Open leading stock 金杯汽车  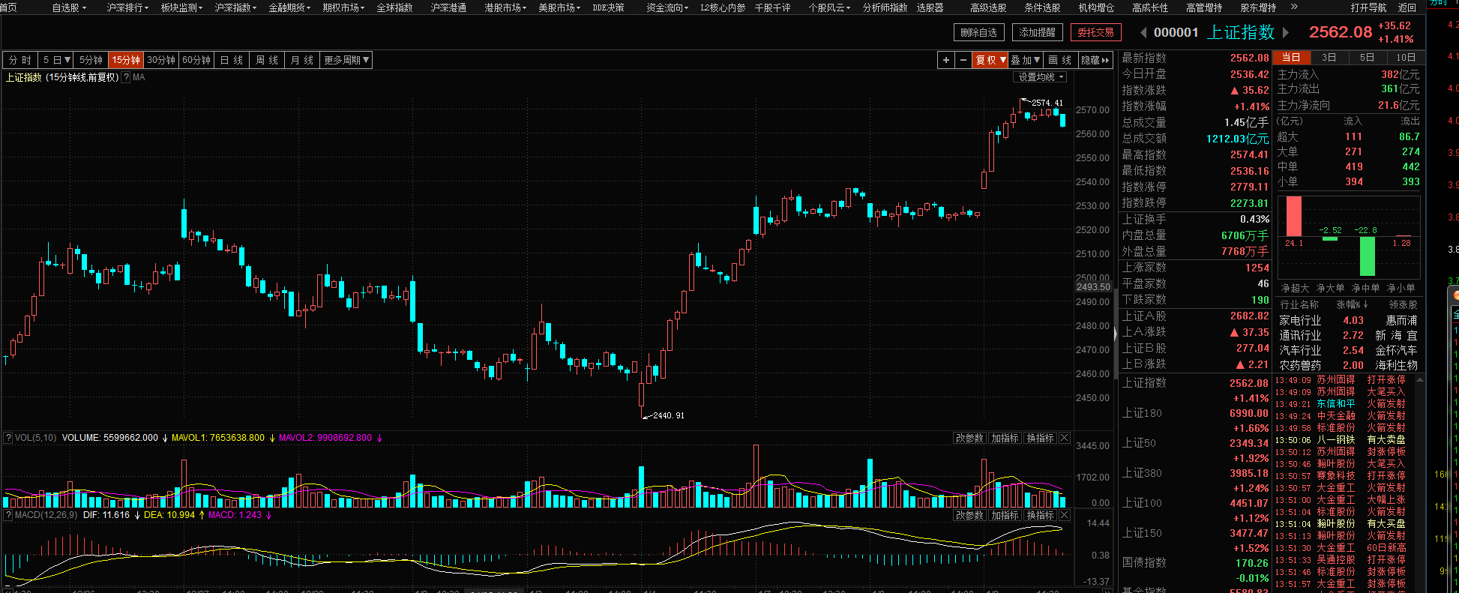coord(1396,350)
